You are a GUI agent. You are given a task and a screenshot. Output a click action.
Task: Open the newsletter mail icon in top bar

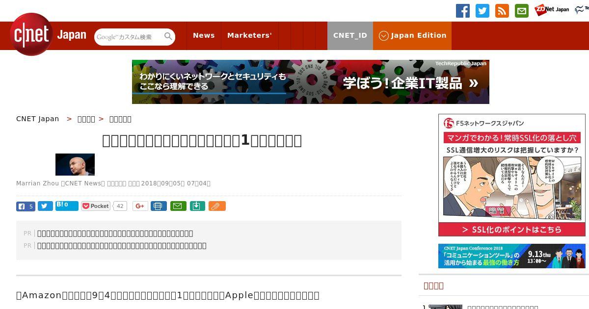tap(522, 11)
